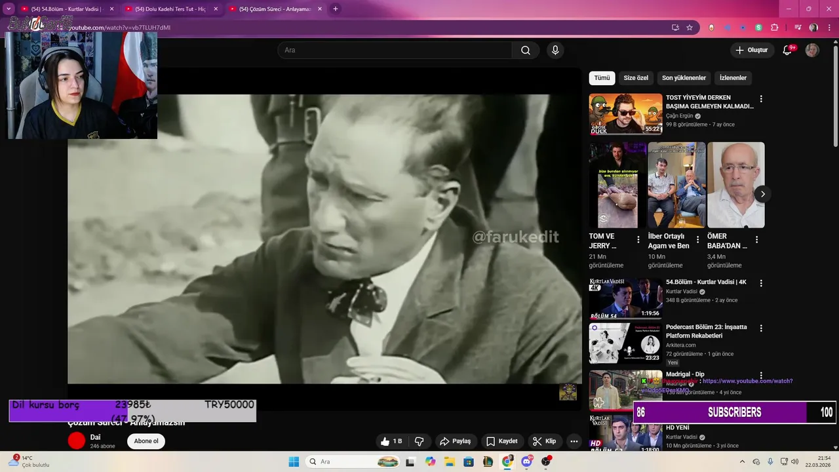Screen dimensions: 839x472
Task: Open the Dai channel avatar
Action: click(x=77, y=441)
